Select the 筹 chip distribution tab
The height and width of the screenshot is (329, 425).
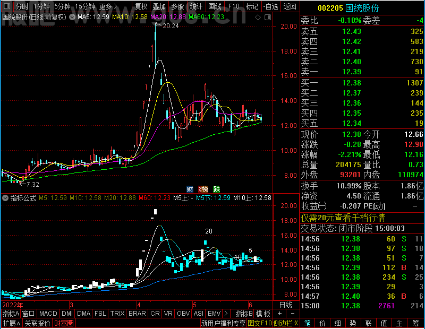click(415, 323)
